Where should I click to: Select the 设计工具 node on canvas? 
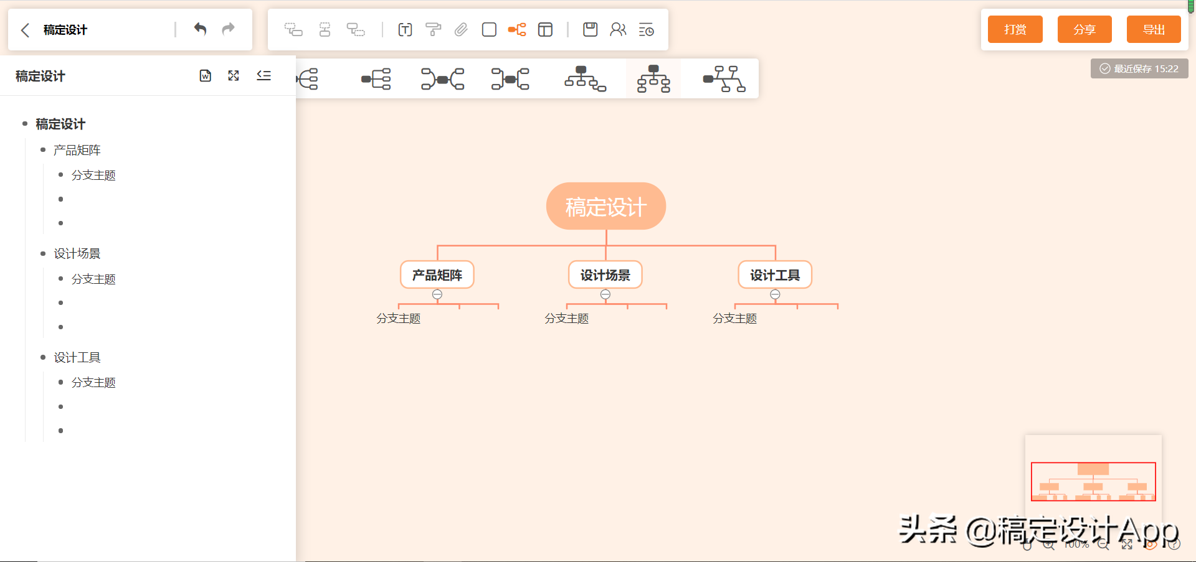tap(775, 274)
